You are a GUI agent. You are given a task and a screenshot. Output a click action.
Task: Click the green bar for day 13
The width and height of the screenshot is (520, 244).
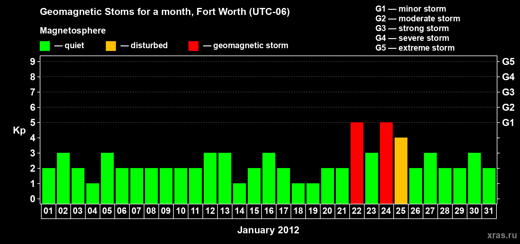point(225,178)
